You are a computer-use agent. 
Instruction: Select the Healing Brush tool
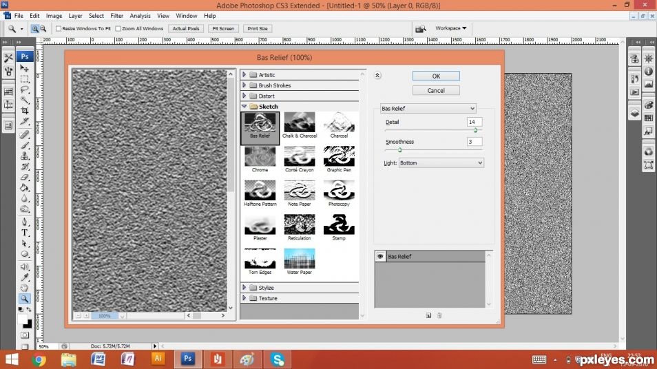(24, 134)
